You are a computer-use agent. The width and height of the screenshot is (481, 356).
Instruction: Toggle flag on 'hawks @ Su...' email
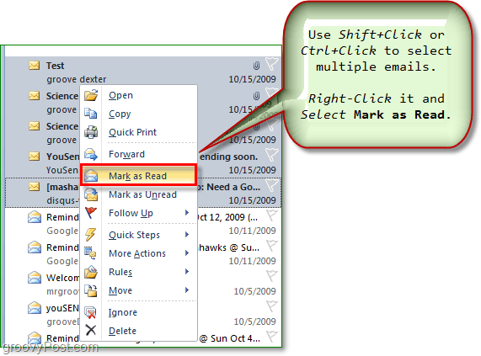tap(272, 246)
